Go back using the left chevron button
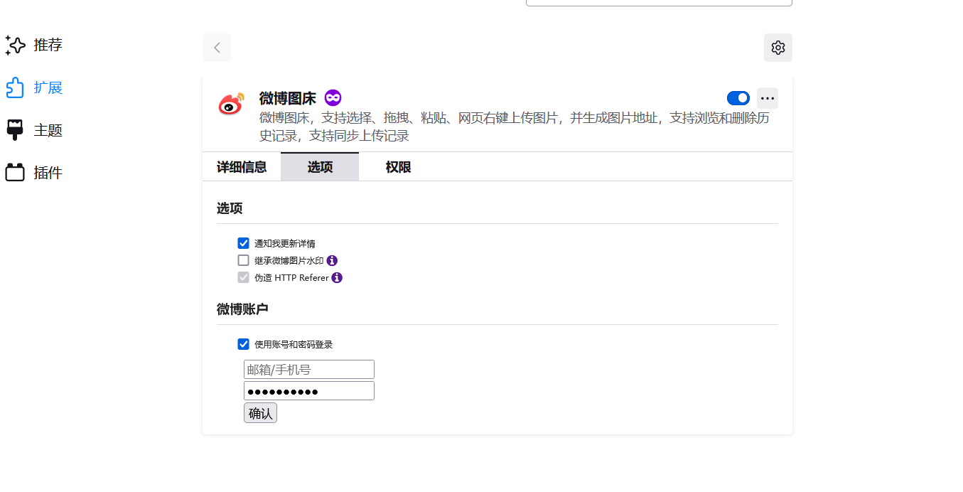 (217, 48)
